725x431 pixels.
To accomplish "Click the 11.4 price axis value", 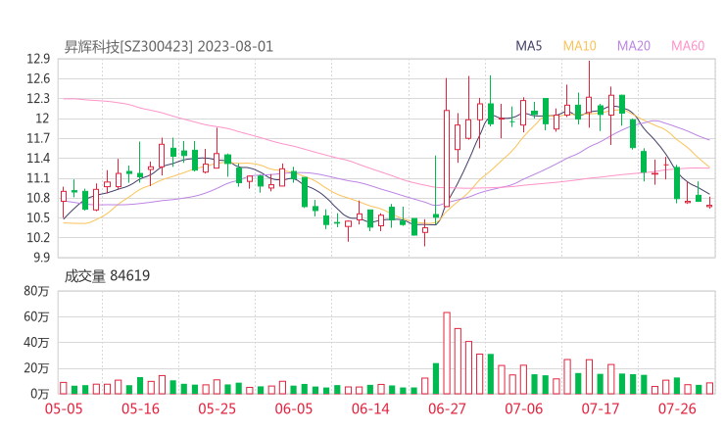I will (x=38, y=158).
